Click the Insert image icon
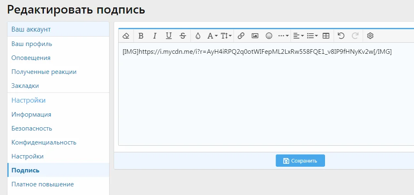The width and height of the screenshot is (414, 195). 255,36
